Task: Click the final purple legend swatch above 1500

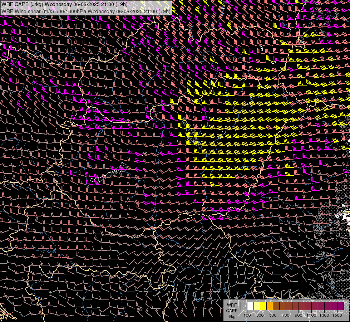Action: pyautogui.click(x=340, y=306)
